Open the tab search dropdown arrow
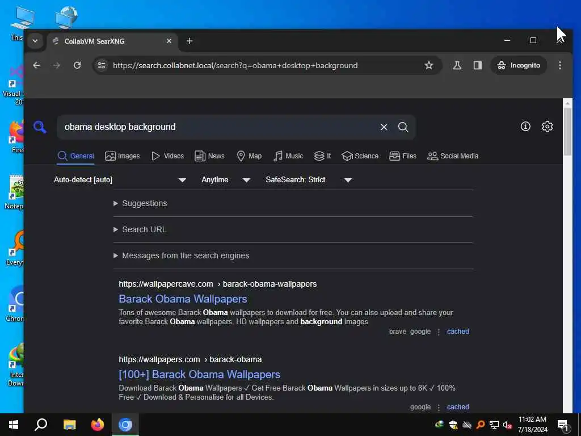 click(x=35, y=41)
